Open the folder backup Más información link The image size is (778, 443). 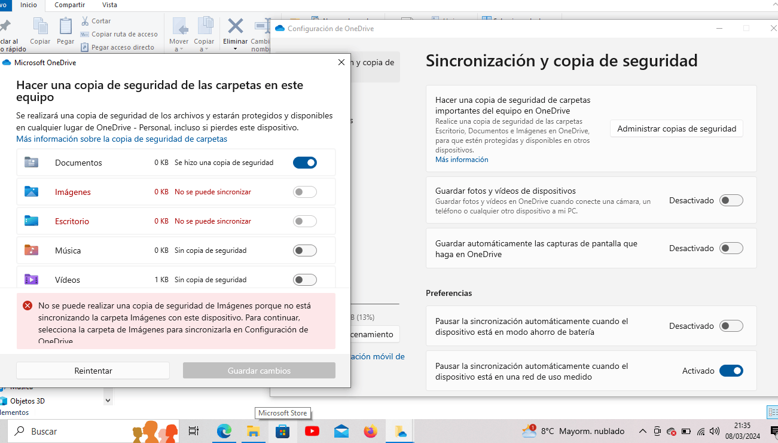pos(121,139)
